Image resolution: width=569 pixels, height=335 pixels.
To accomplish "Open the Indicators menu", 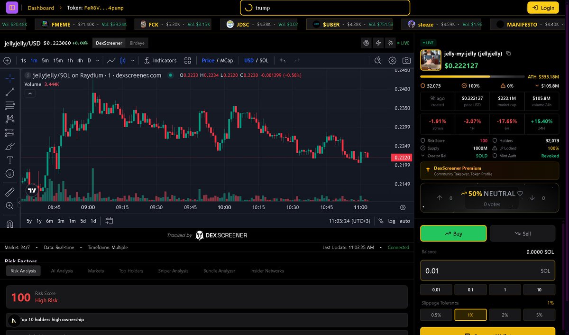I will 160,60.
